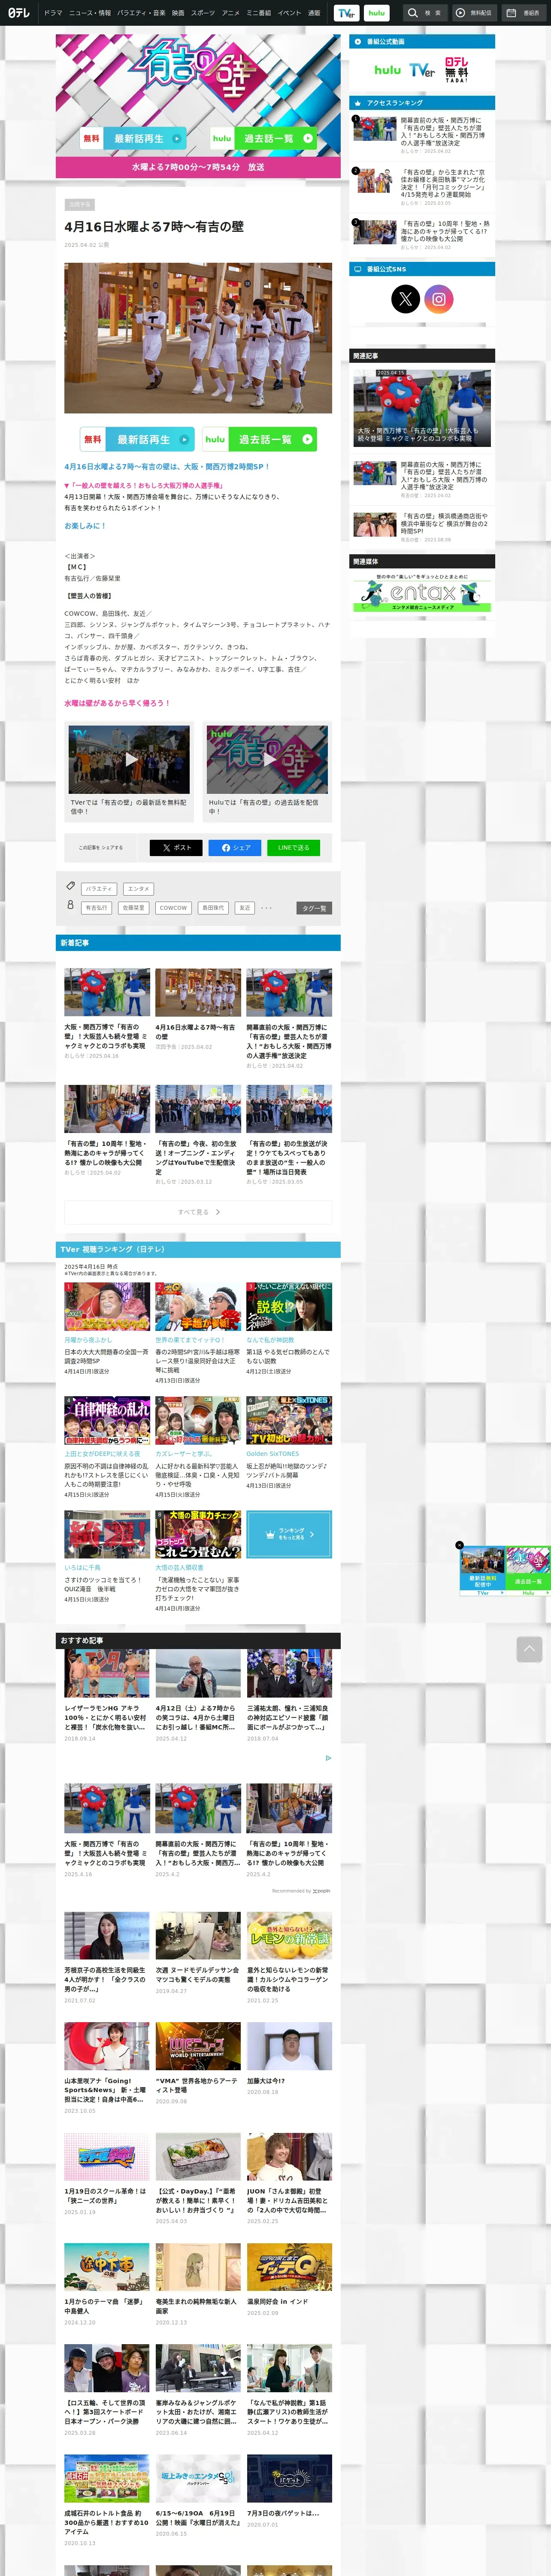551x2576 pixels.
Task: Open 水曜は壁があるから早く帰ろう link
Action: coord(118,703)
